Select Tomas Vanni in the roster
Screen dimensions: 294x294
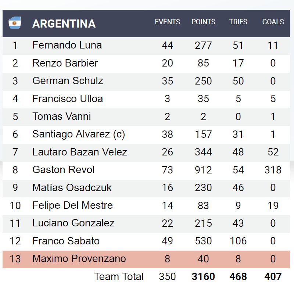pos(61,116)
